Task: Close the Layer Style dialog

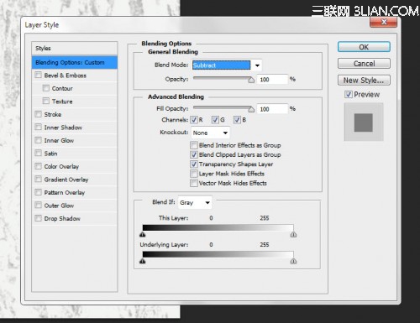Action: click(383, 22)
